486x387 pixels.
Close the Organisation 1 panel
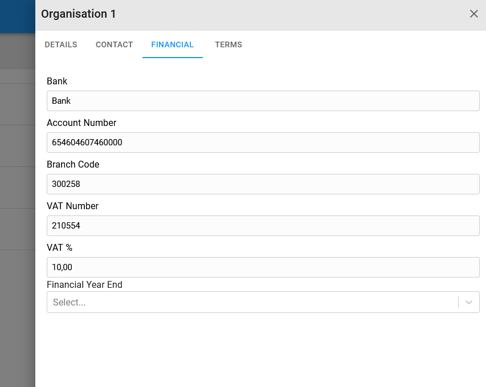click(x=473, y=14)
